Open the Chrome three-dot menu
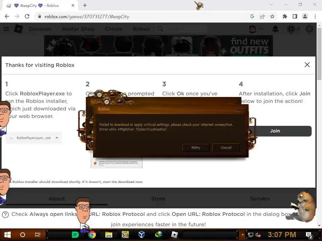322x241 pixels. point(315,16)
